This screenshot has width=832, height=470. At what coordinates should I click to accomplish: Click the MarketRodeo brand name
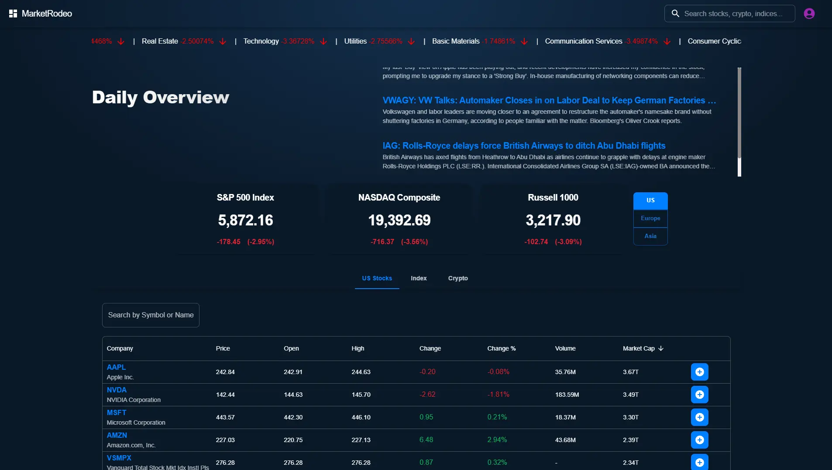point(47,14)
